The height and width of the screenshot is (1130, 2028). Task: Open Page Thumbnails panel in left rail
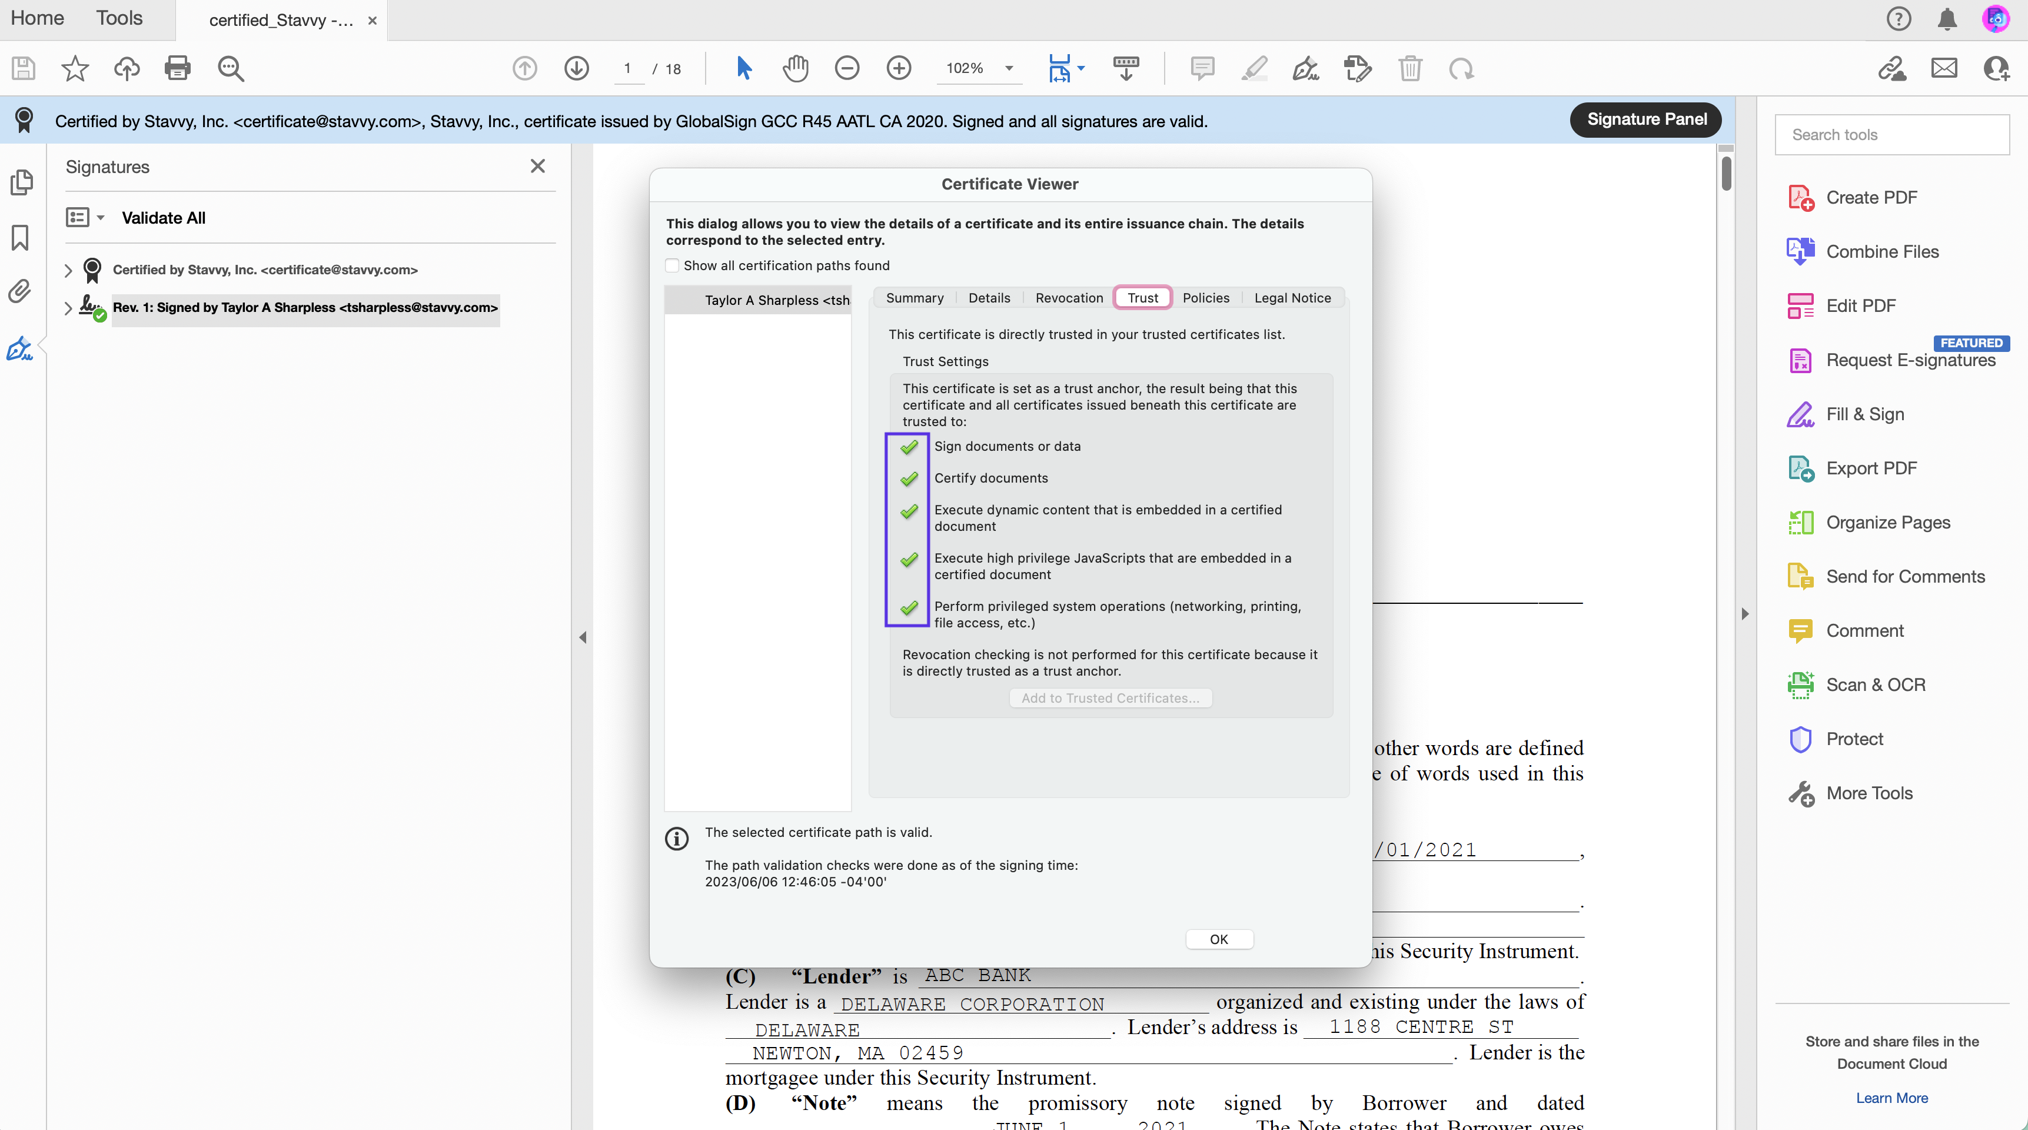tap(21, 182)
